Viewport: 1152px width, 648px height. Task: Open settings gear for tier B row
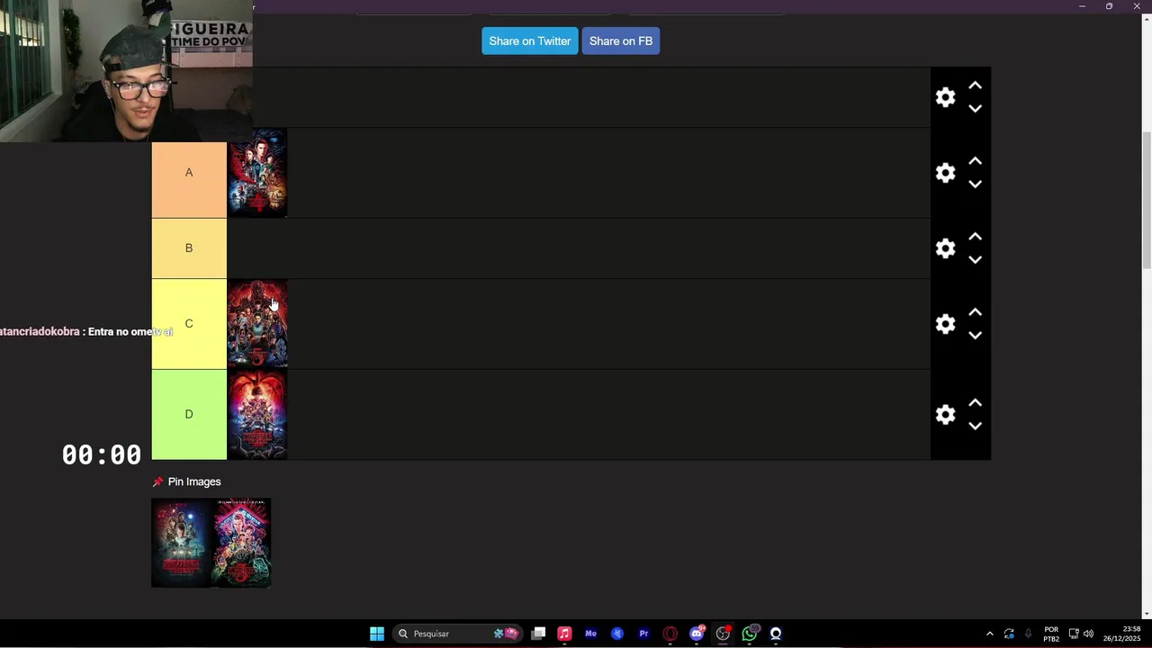pyautogui.click(x=945, y=248)
